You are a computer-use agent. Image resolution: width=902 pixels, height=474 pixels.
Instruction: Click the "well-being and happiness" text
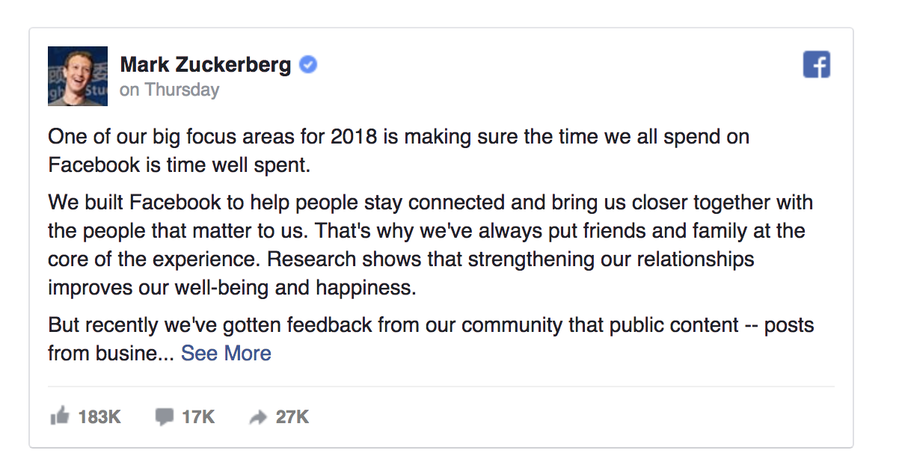pyautogui.click(x=300, y=287)
